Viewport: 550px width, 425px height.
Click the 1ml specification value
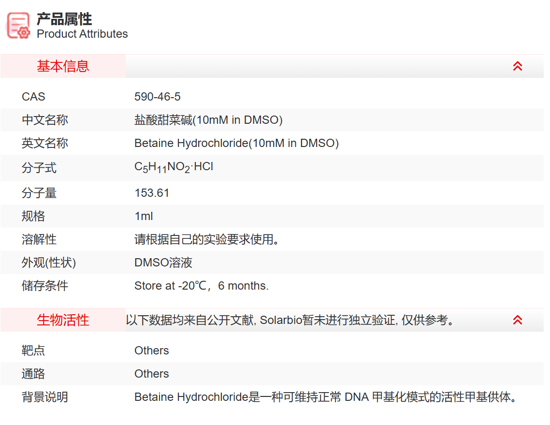[144, 216]
